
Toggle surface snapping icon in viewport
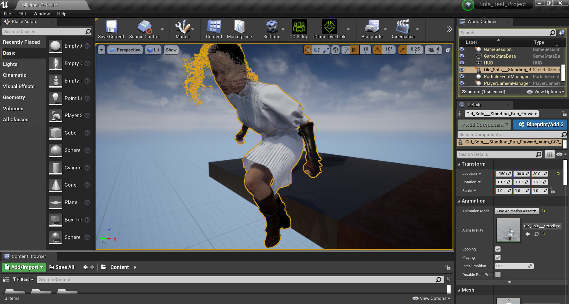click(x=346, y=50)
